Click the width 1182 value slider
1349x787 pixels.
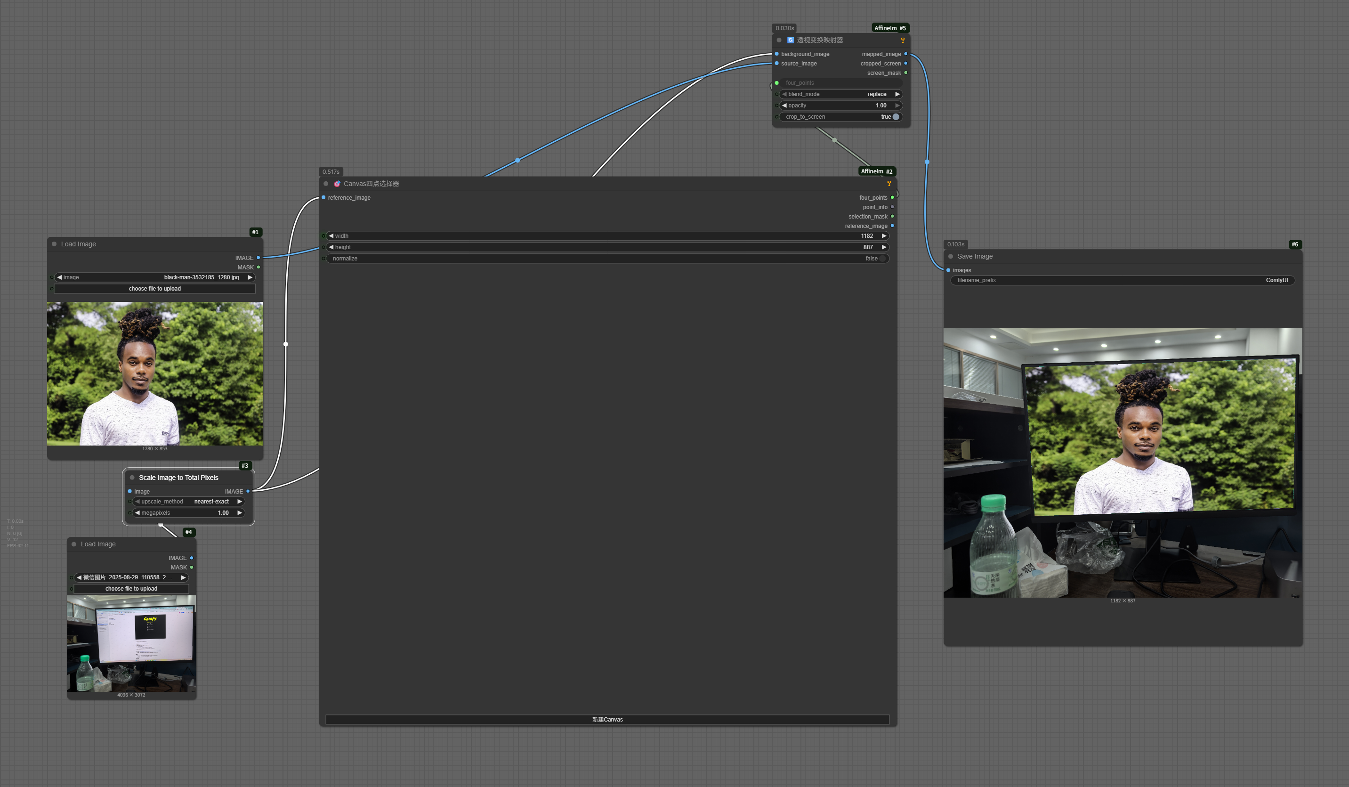point(607,236)
